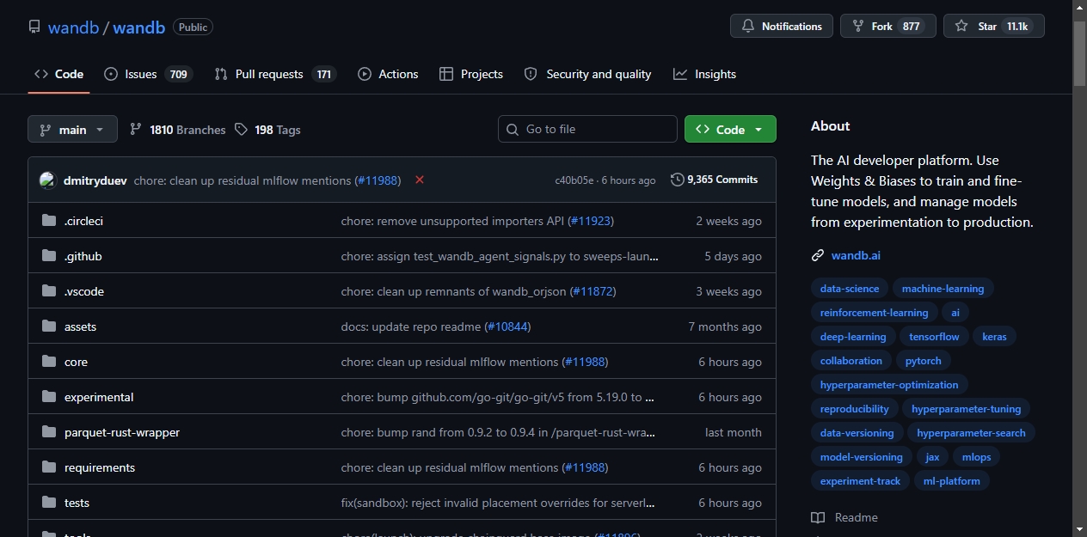Open pull request #11872 link in .vscode row

(592, 291)
